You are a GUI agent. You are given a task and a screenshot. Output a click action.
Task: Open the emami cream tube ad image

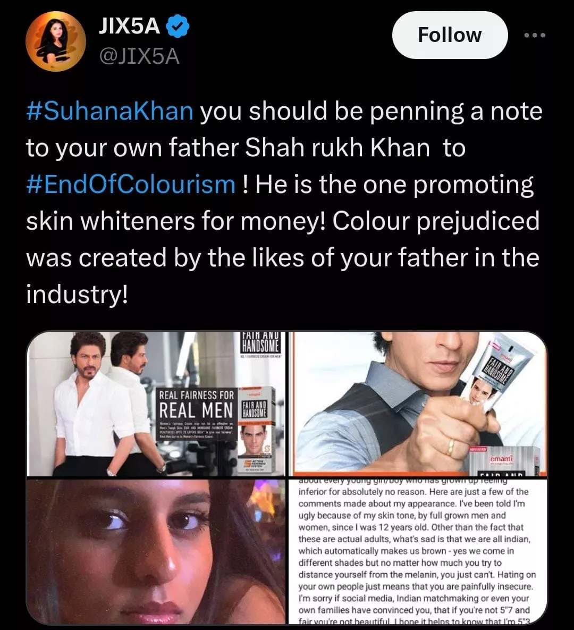click(x=418, y=404)
